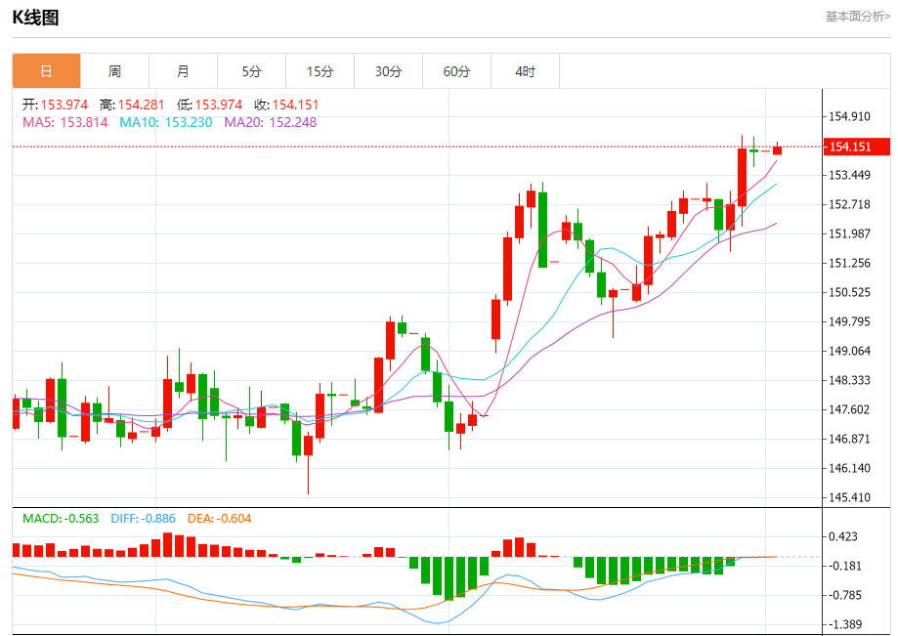Open the 30分 interval tab
This screenshot has height=636, width=898.
388,71
